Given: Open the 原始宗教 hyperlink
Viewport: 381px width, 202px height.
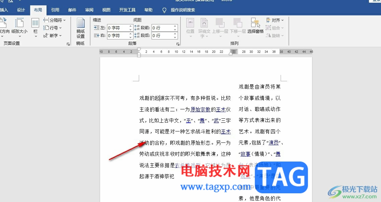Looking at the screenshot, I should [x=200, y=109].
